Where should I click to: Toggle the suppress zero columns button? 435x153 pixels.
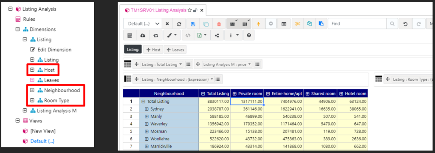[x=245, y=24]
